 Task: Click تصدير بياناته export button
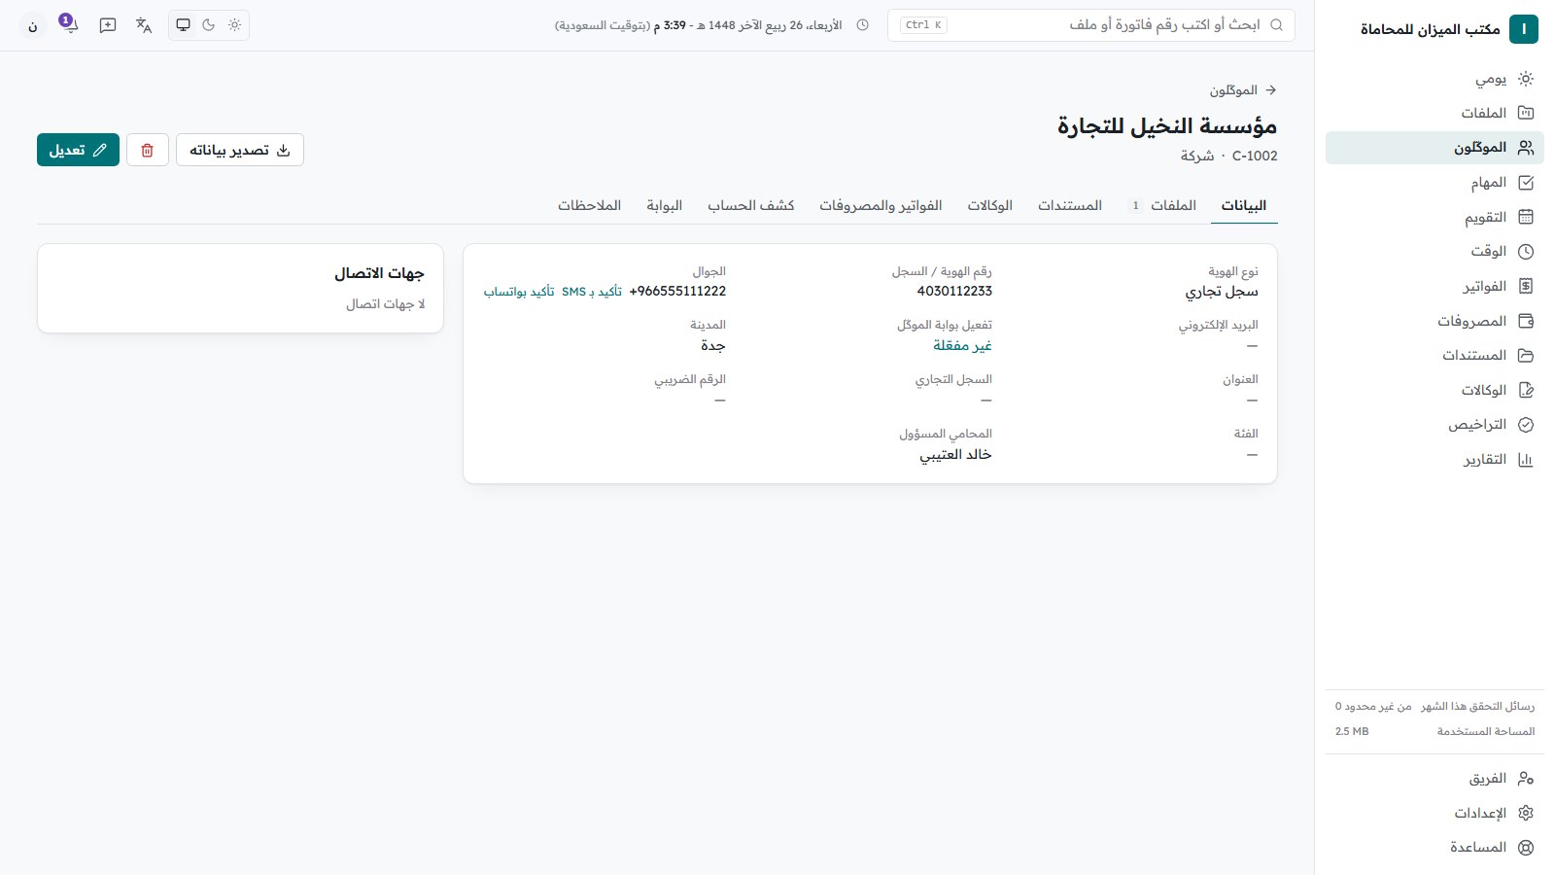click(240, 150)
